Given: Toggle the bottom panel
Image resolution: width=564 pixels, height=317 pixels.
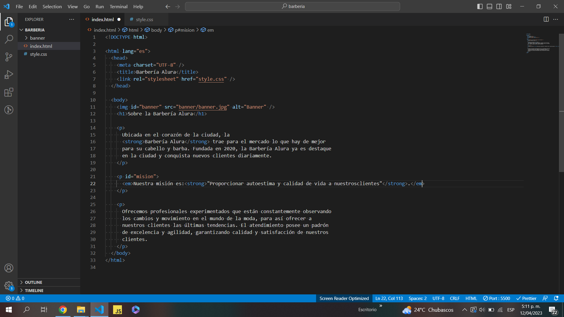Looking at the screenshot, I should point(489,6).
